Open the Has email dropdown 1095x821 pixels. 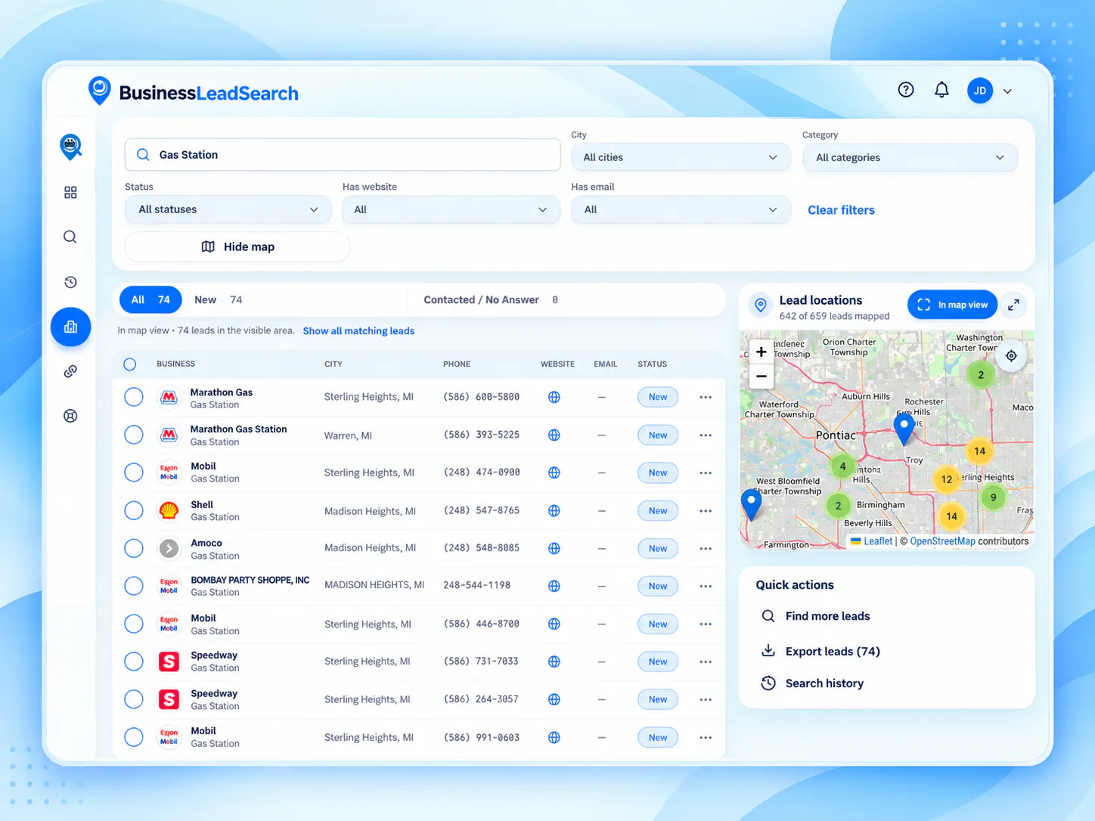coord(681,209)
